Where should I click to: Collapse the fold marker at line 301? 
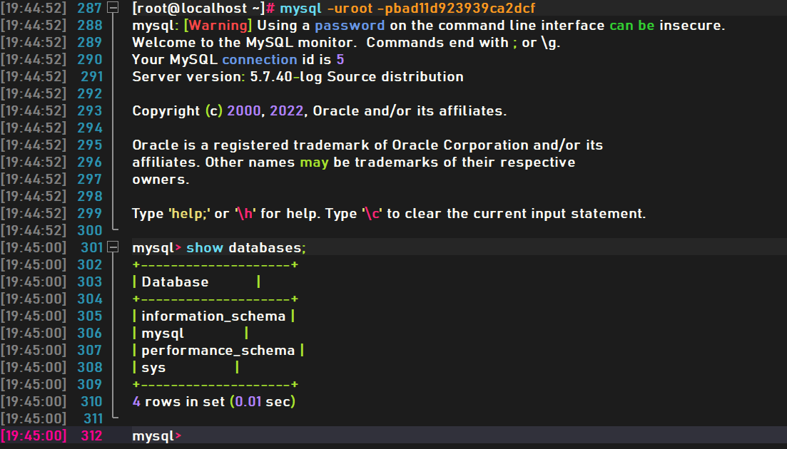(113, 247)
